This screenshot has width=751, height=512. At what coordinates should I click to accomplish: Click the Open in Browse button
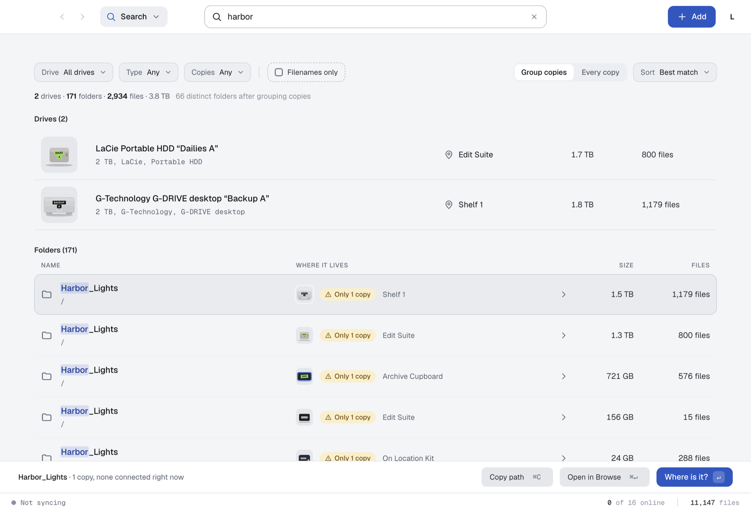[604, 477]
